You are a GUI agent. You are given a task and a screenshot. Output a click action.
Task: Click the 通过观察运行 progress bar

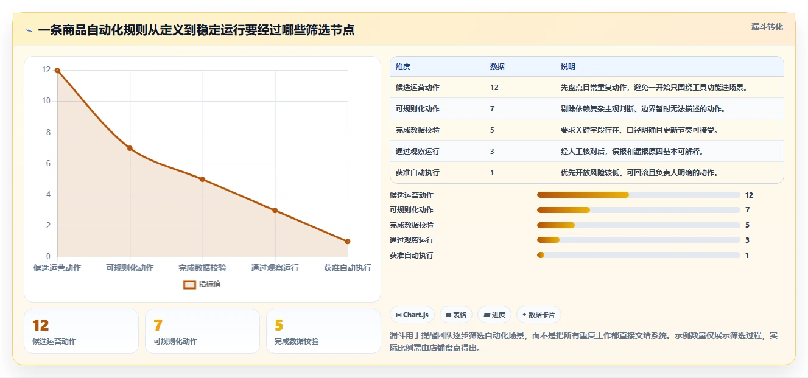(638, 240)
